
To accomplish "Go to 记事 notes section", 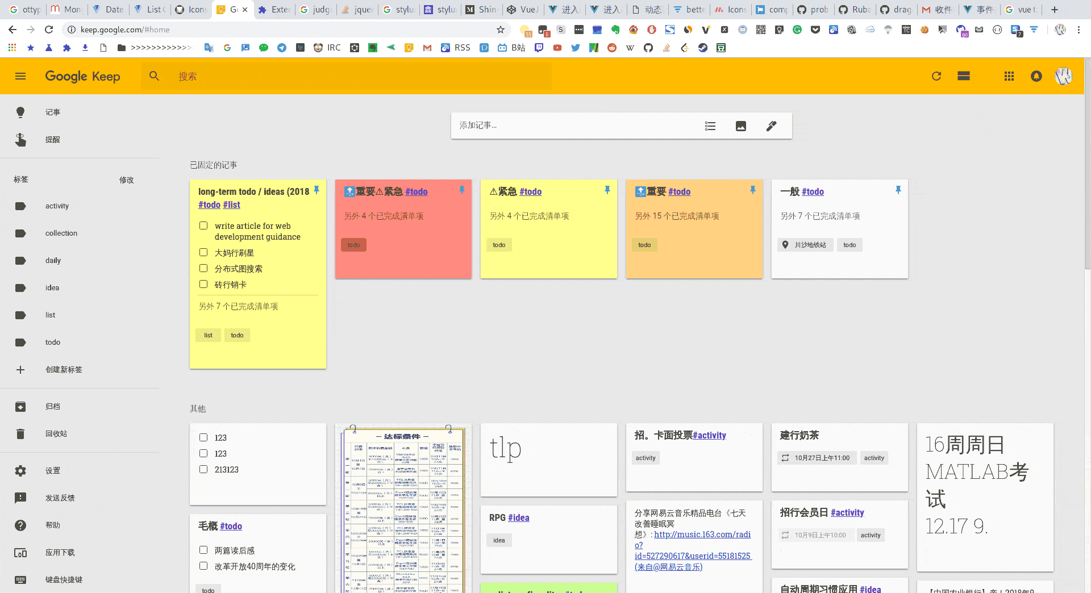I will (x=80, y=112).
